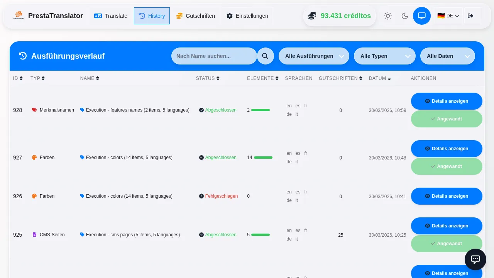This screenshot has height=278, width=494.
Task: Click the progress bar of execution 925
Action: click(261, 235)
